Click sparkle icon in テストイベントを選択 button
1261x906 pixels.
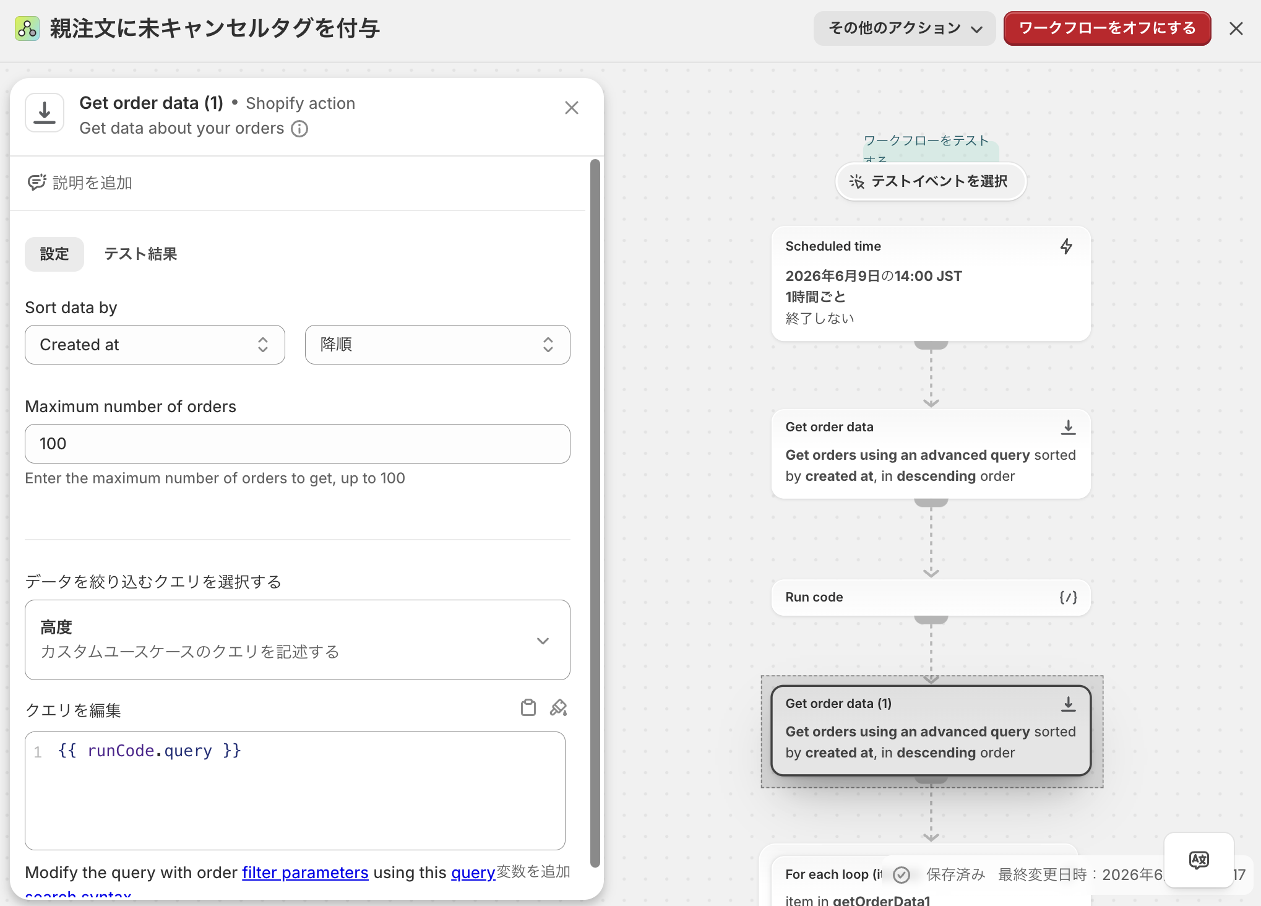tap(856, 181)
